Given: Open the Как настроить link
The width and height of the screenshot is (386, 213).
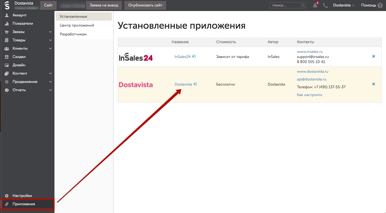Looking at the screenshot, I should point(310,95).
